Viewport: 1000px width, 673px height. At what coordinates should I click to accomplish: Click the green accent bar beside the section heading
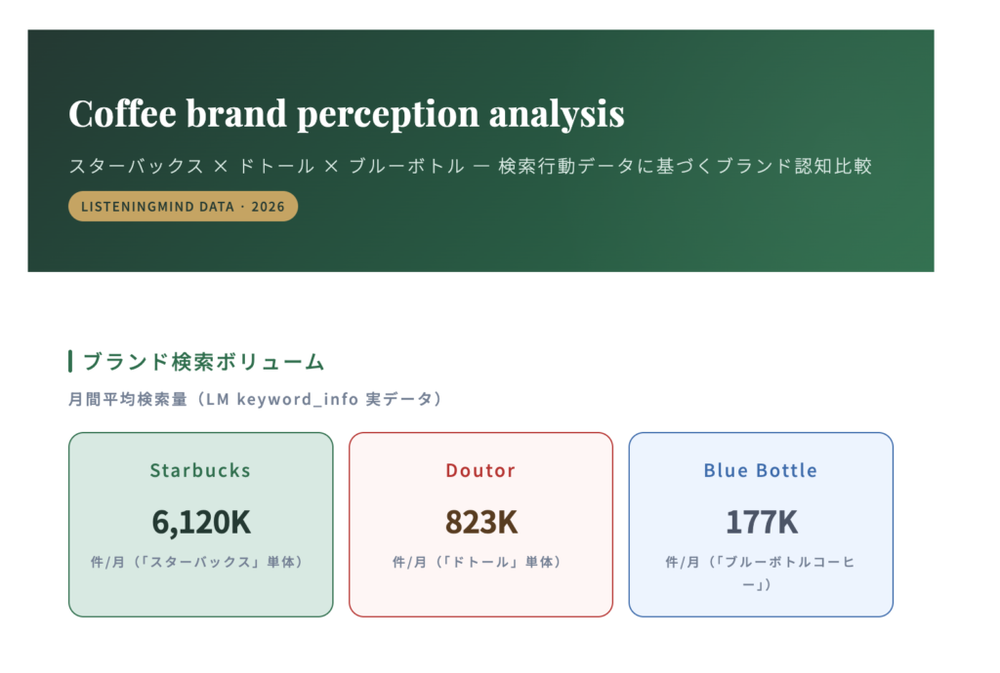(x=70, y=362)
